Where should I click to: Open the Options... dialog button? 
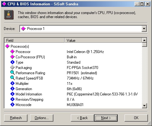[42, 118]
